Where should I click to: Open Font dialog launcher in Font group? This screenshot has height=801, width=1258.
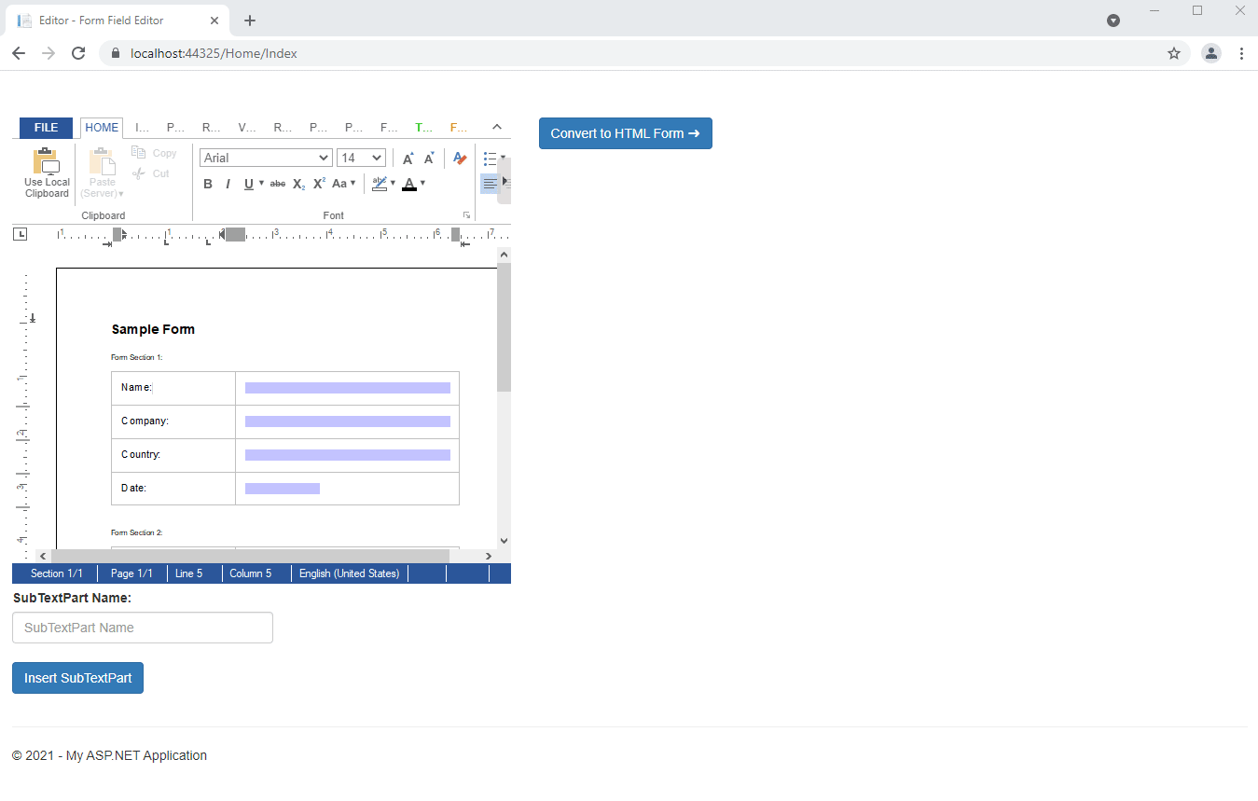click(466, 215)
